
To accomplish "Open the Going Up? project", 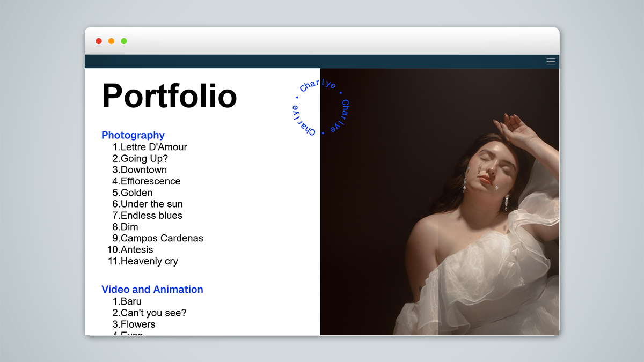I will click(141, 158).
